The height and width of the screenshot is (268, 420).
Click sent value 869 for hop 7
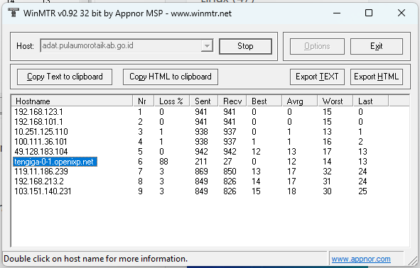coord(201,172)
